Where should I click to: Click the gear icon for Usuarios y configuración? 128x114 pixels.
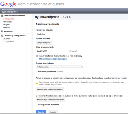[x=2, y=36]
